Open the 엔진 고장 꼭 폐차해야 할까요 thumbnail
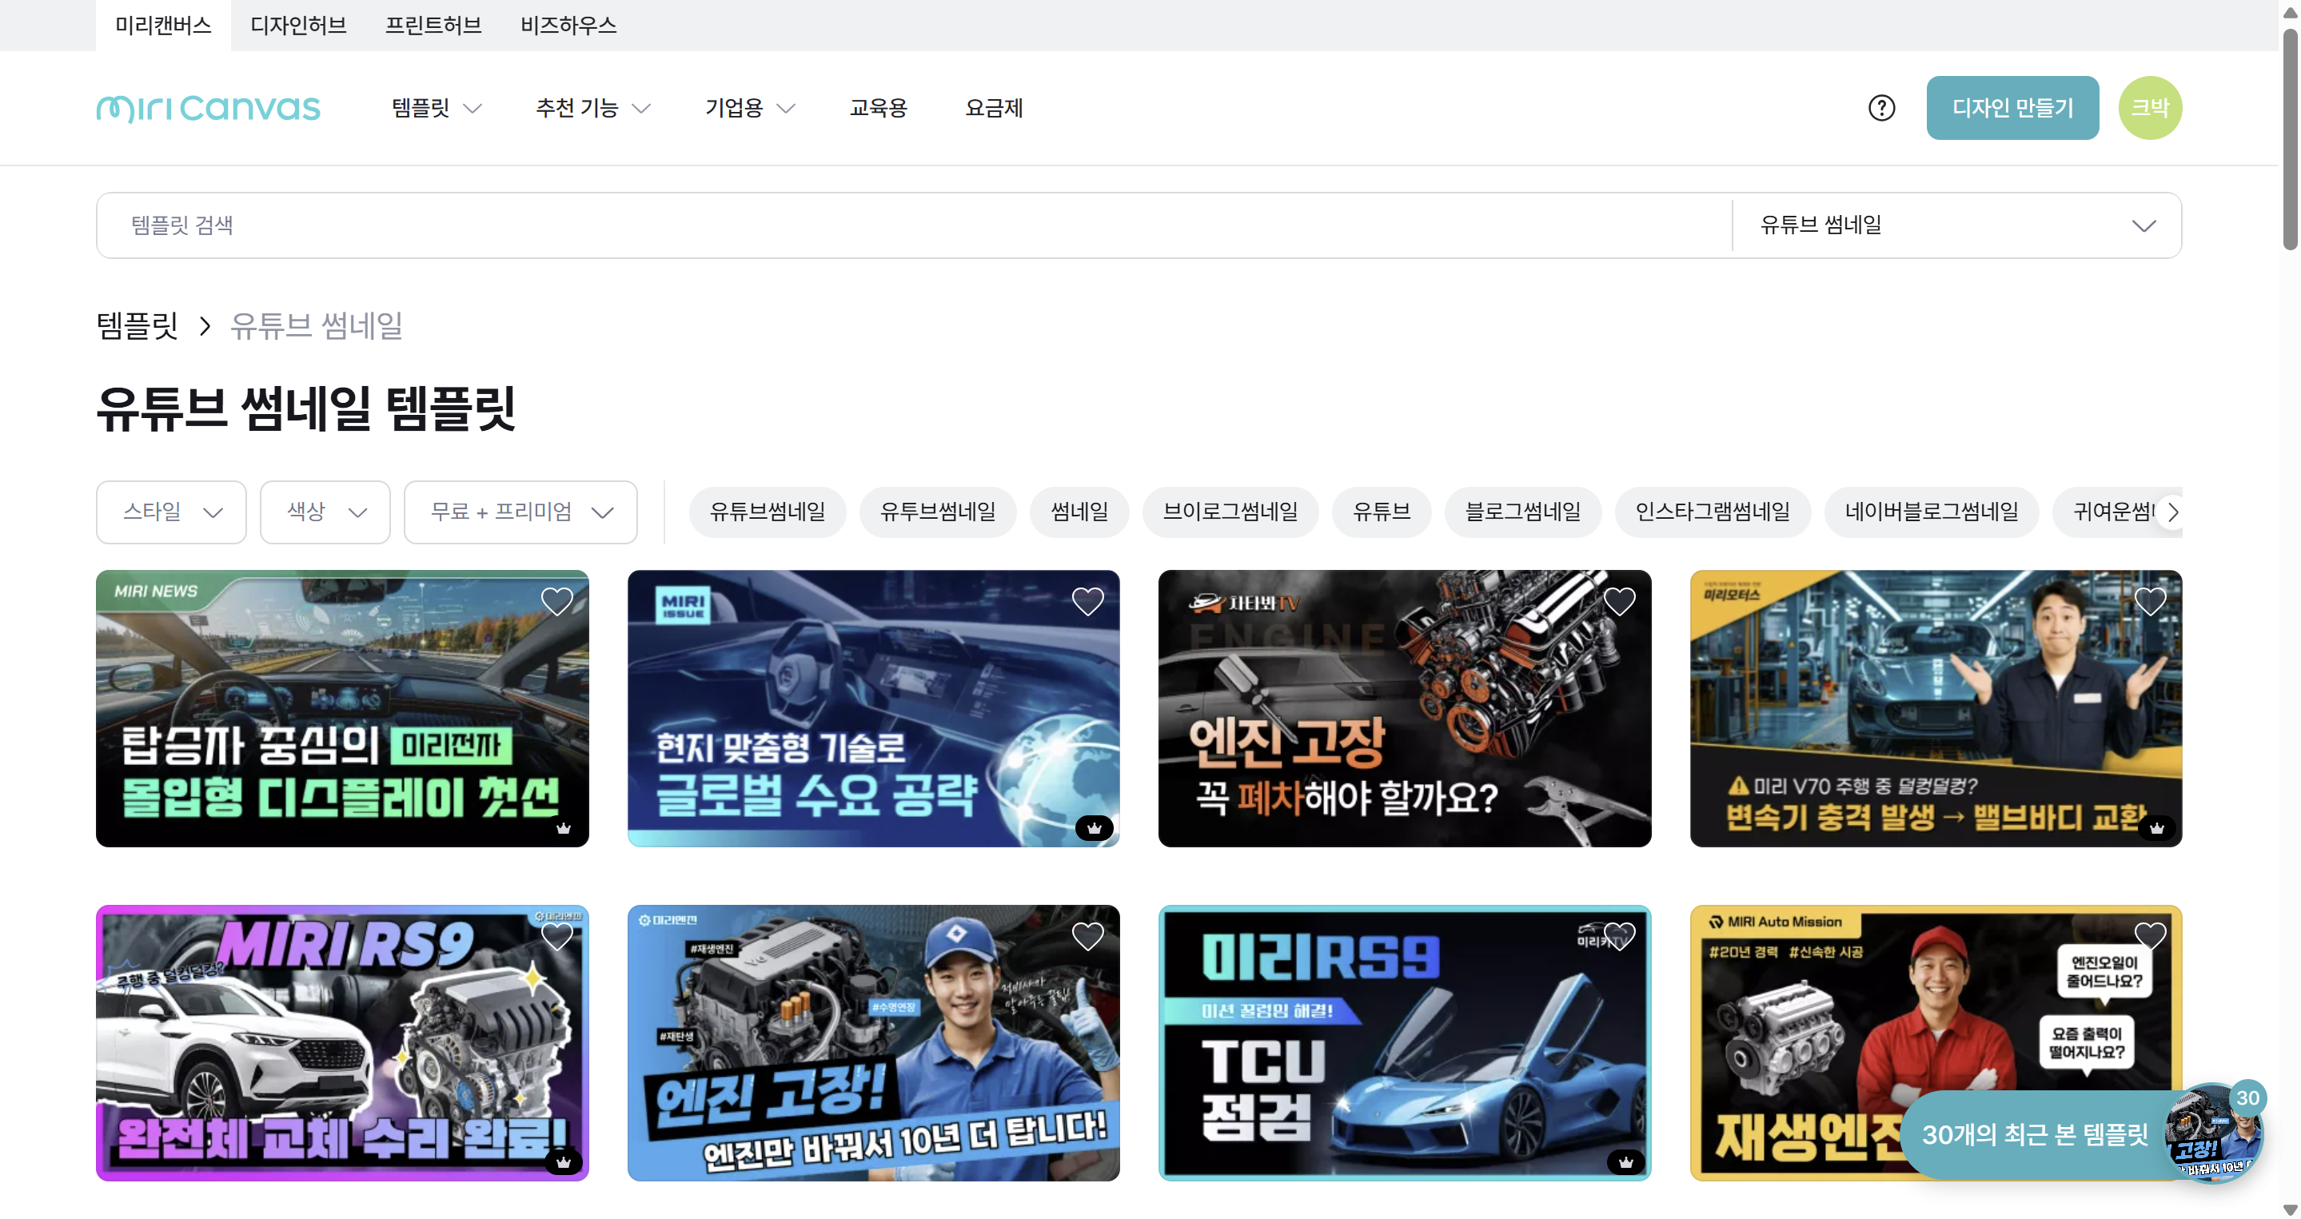Image resolution: width=2301 pixels, height=1219 pixels. click(x=1404, y=708)
